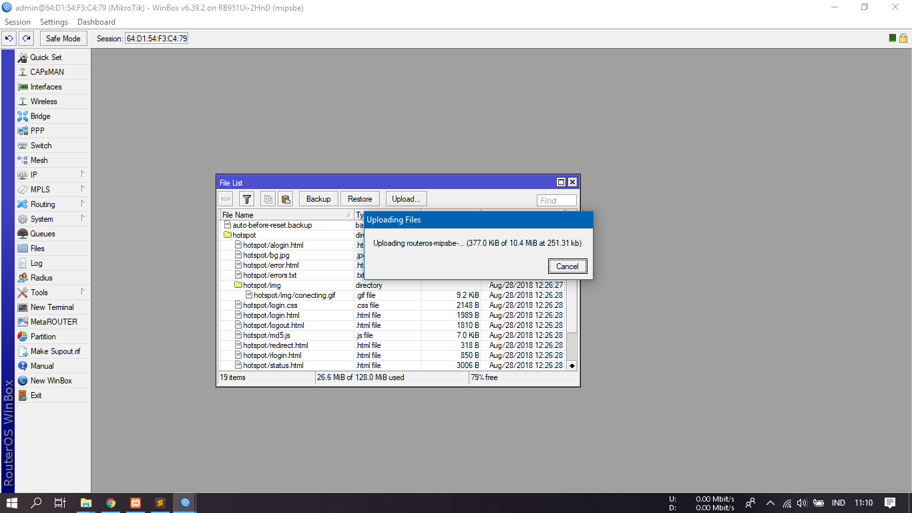Expand the Tools submenu

tap(53, 293)
